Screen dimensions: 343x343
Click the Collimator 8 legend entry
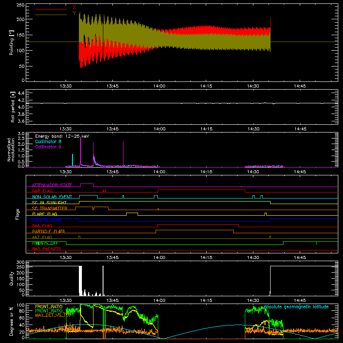coord(48,141)
